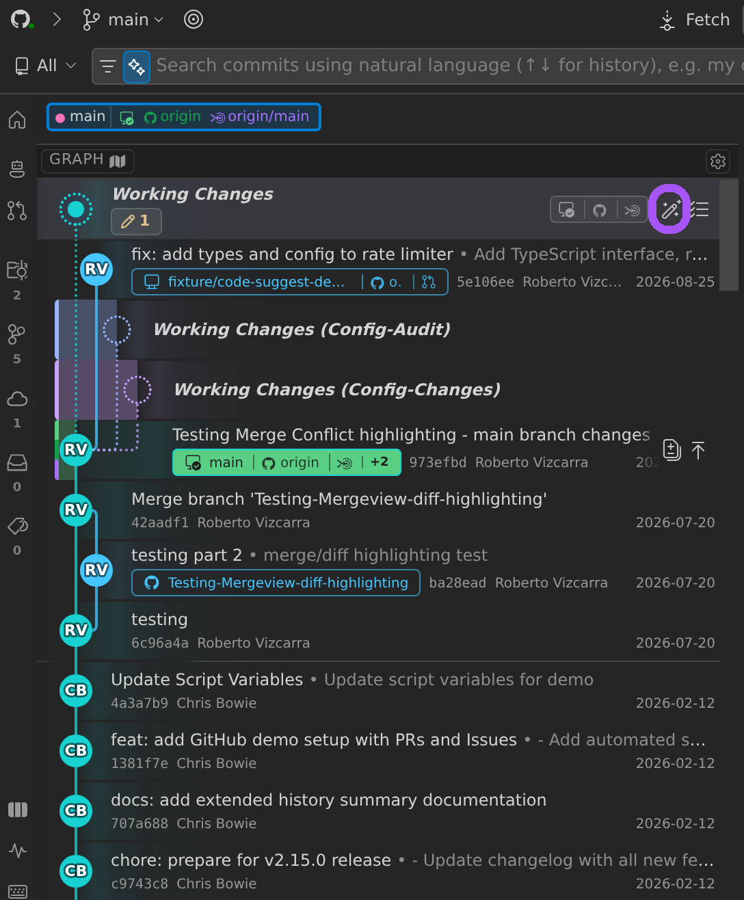Screen dimensions: 744x900
Task: Click commit hash 1381f7e
Action: click(x=139, y=763)
